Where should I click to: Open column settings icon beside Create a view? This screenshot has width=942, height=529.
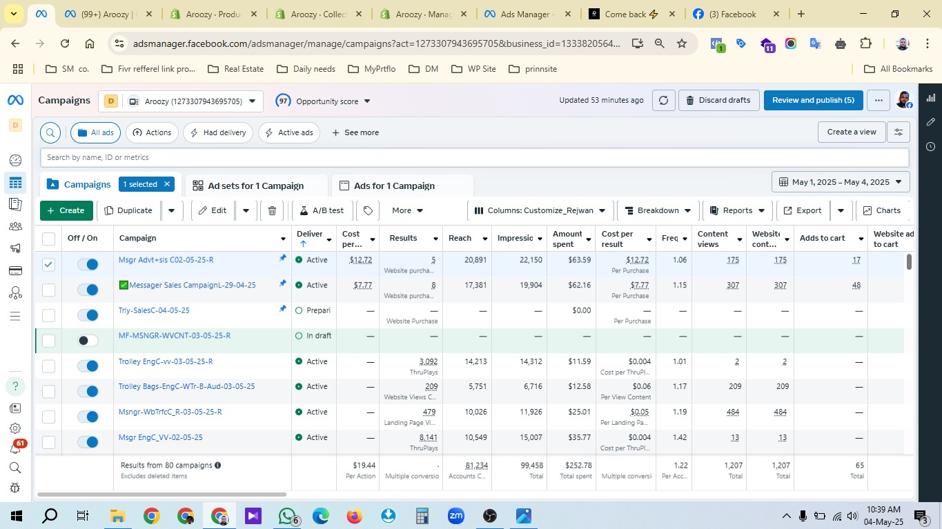(898, 132)
